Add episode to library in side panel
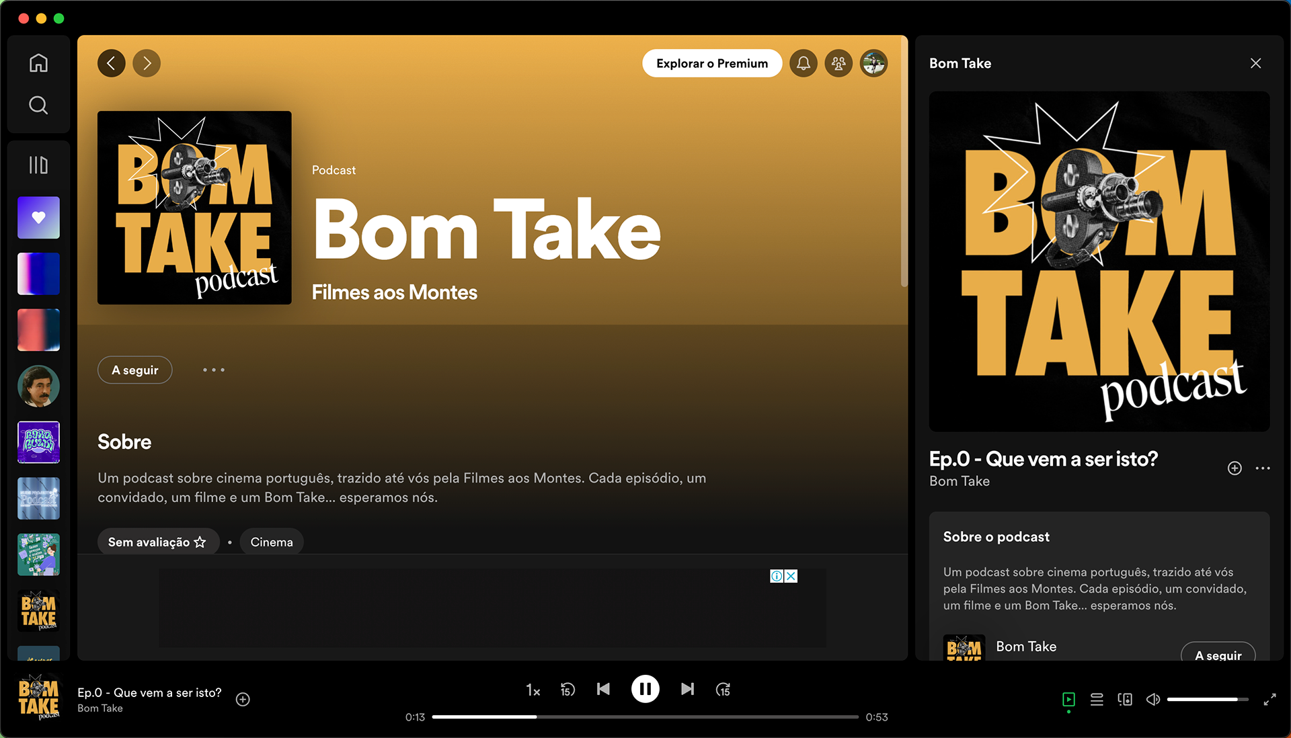 coord(1235,468)
